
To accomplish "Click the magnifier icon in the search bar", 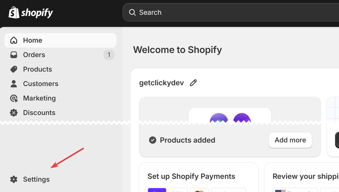I will [132, 12].
